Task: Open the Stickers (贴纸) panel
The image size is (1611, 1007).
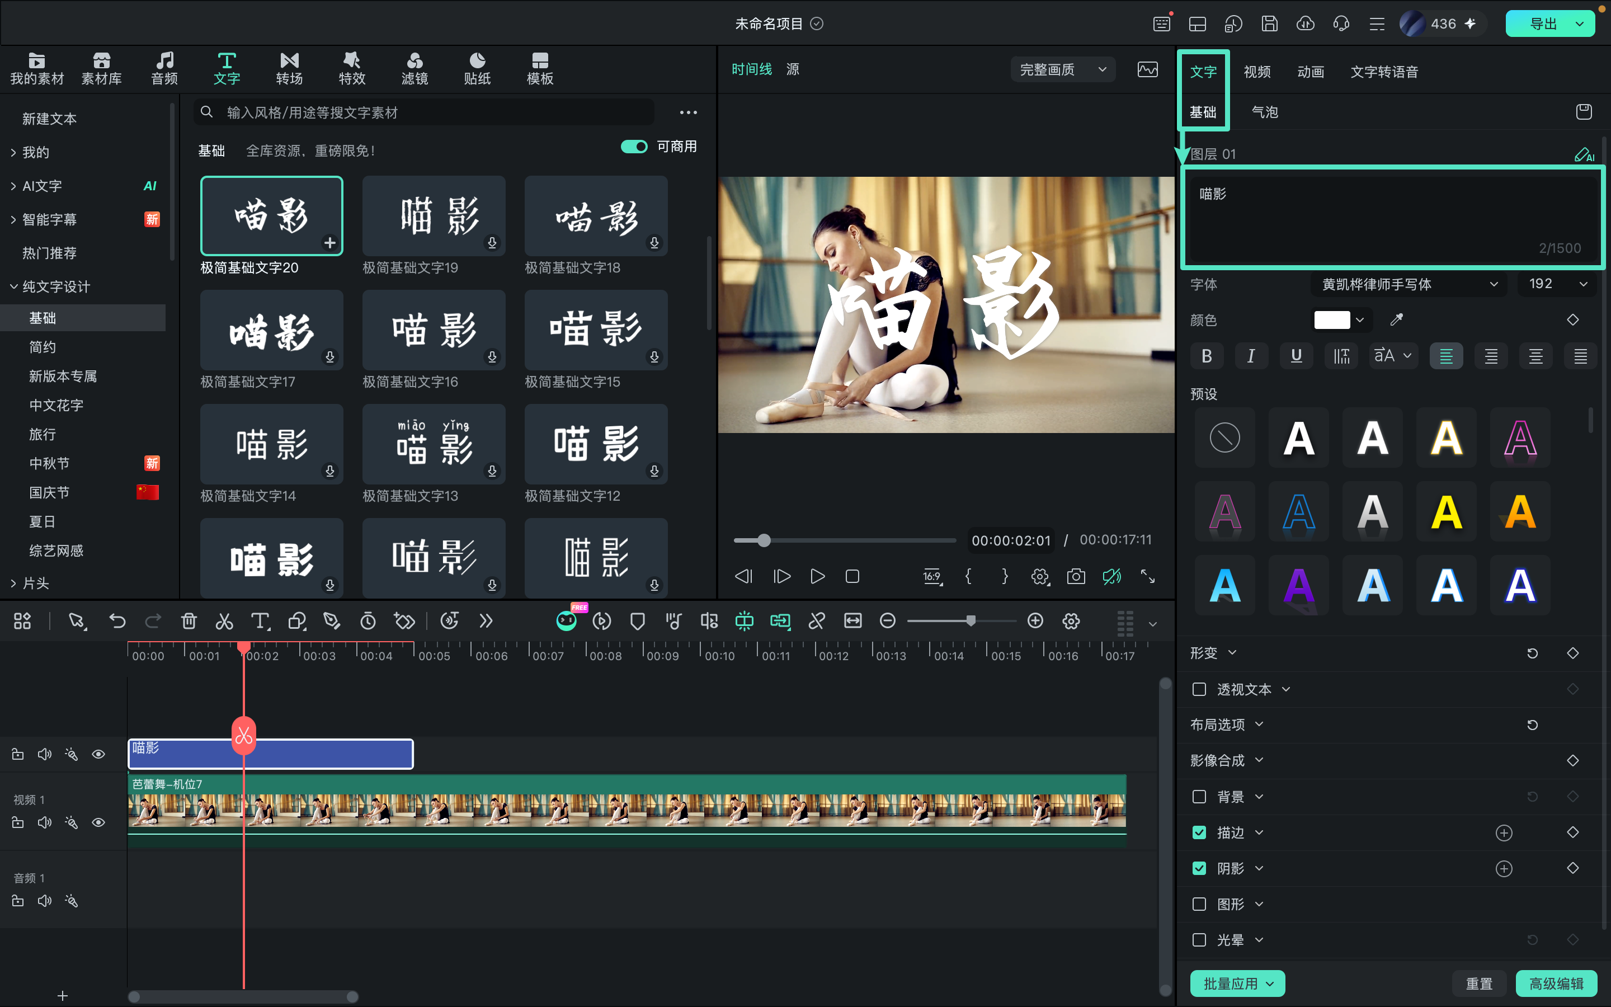Action: [477, 69]
